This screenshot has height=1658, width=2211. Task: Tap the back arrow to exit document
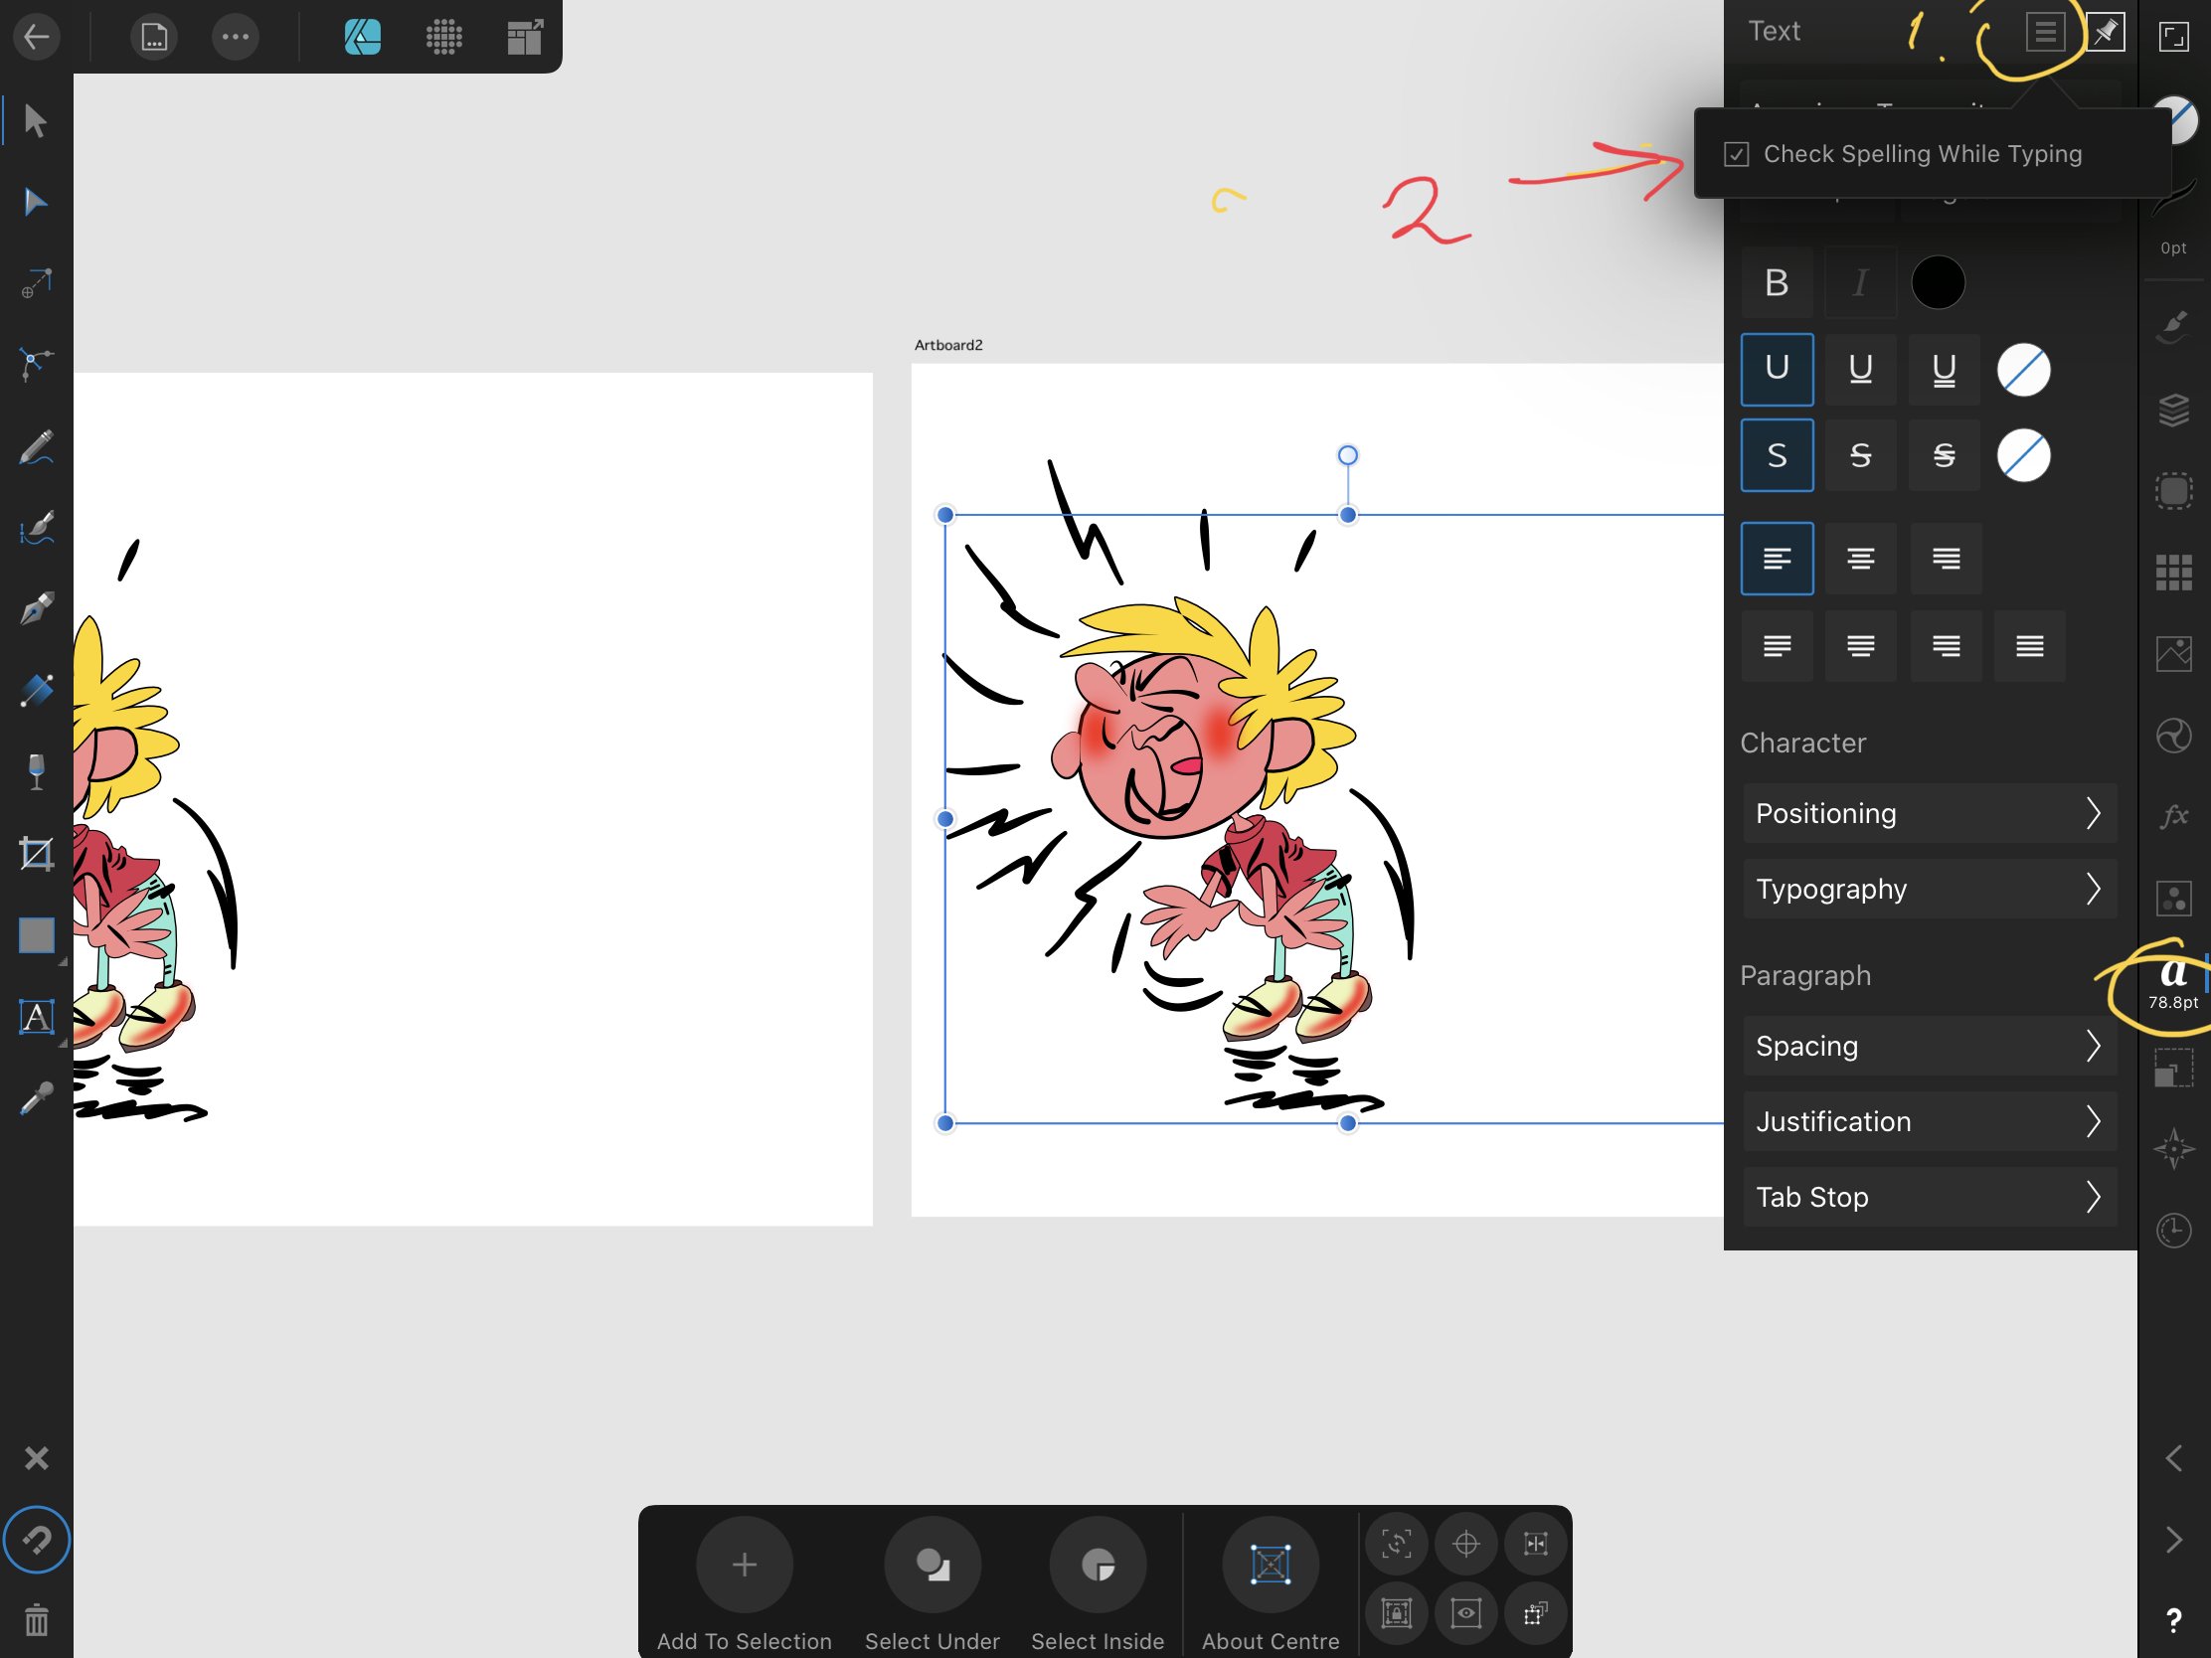[x=37, y=37]
